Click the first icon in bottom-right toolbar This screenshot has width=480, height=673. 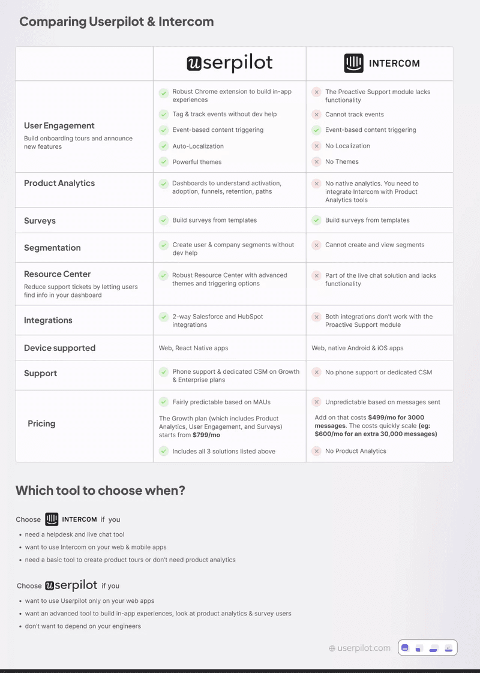pyautogui.click(x=406, y=648)
